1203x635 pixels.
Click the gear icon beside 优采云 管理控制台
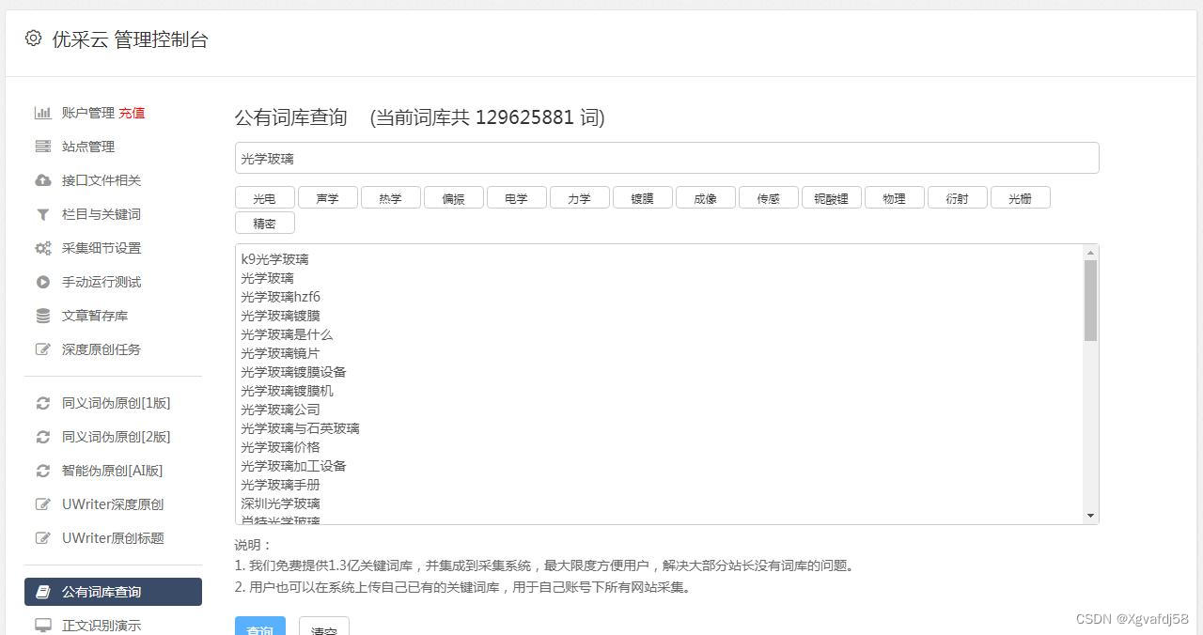click(33, 39)
